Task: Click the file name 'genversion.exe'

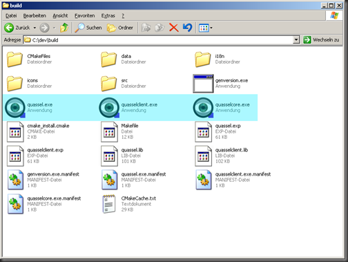Action: point(231,80)
